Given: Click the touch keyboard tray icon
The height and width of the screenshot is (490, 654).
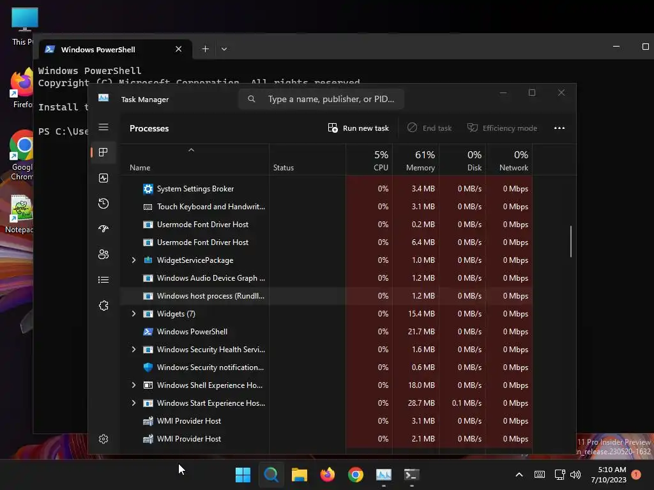Looking at the screenshot, I should tap(539, 475).
